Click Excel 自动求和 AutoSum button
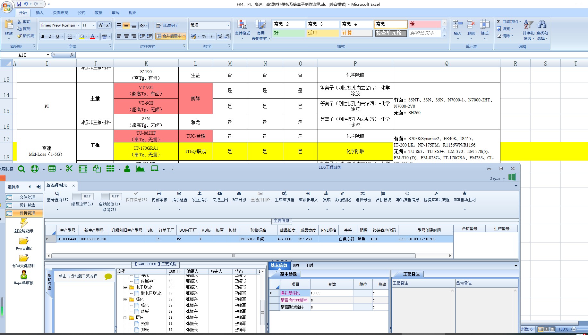This screenshot has width=588, height=335. click(509, 22)
